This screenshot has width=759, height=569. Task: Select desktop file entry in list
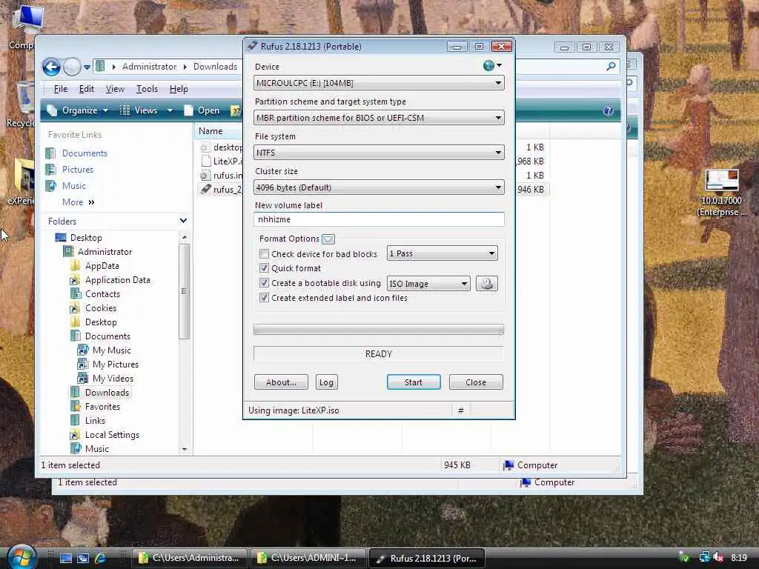pos(221,147)
